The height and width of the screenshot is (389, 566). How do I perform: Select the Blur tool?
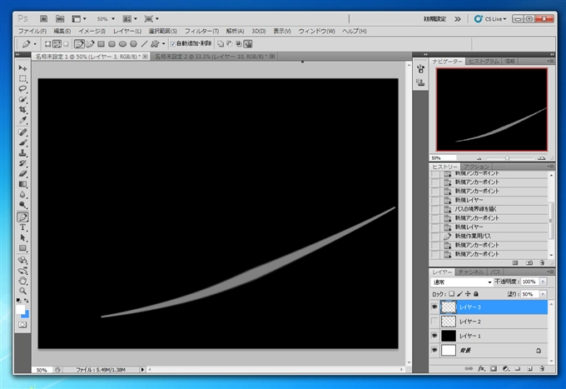coord(22,194)
